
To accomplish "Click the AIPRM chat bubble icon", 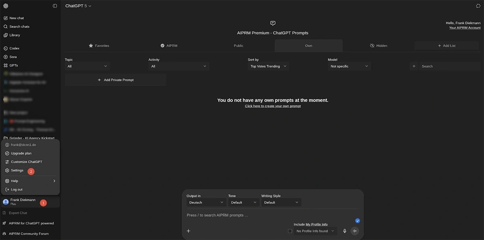I will (273, 23).
